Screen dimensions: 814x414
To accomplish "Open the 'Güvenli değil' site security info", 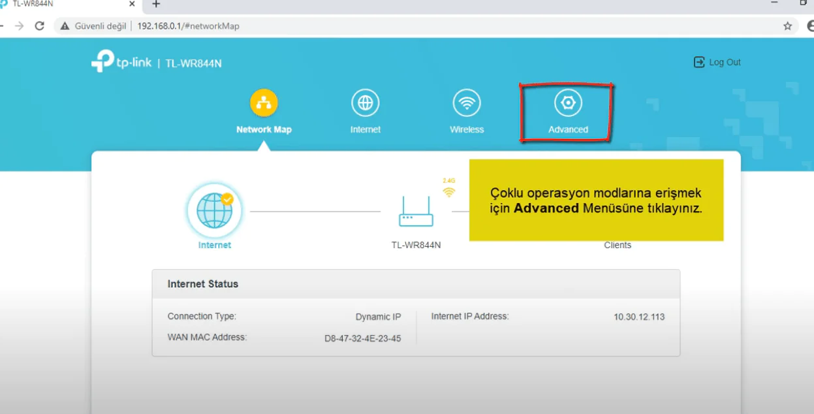I will pyautogui.click(x=93, y=26).
